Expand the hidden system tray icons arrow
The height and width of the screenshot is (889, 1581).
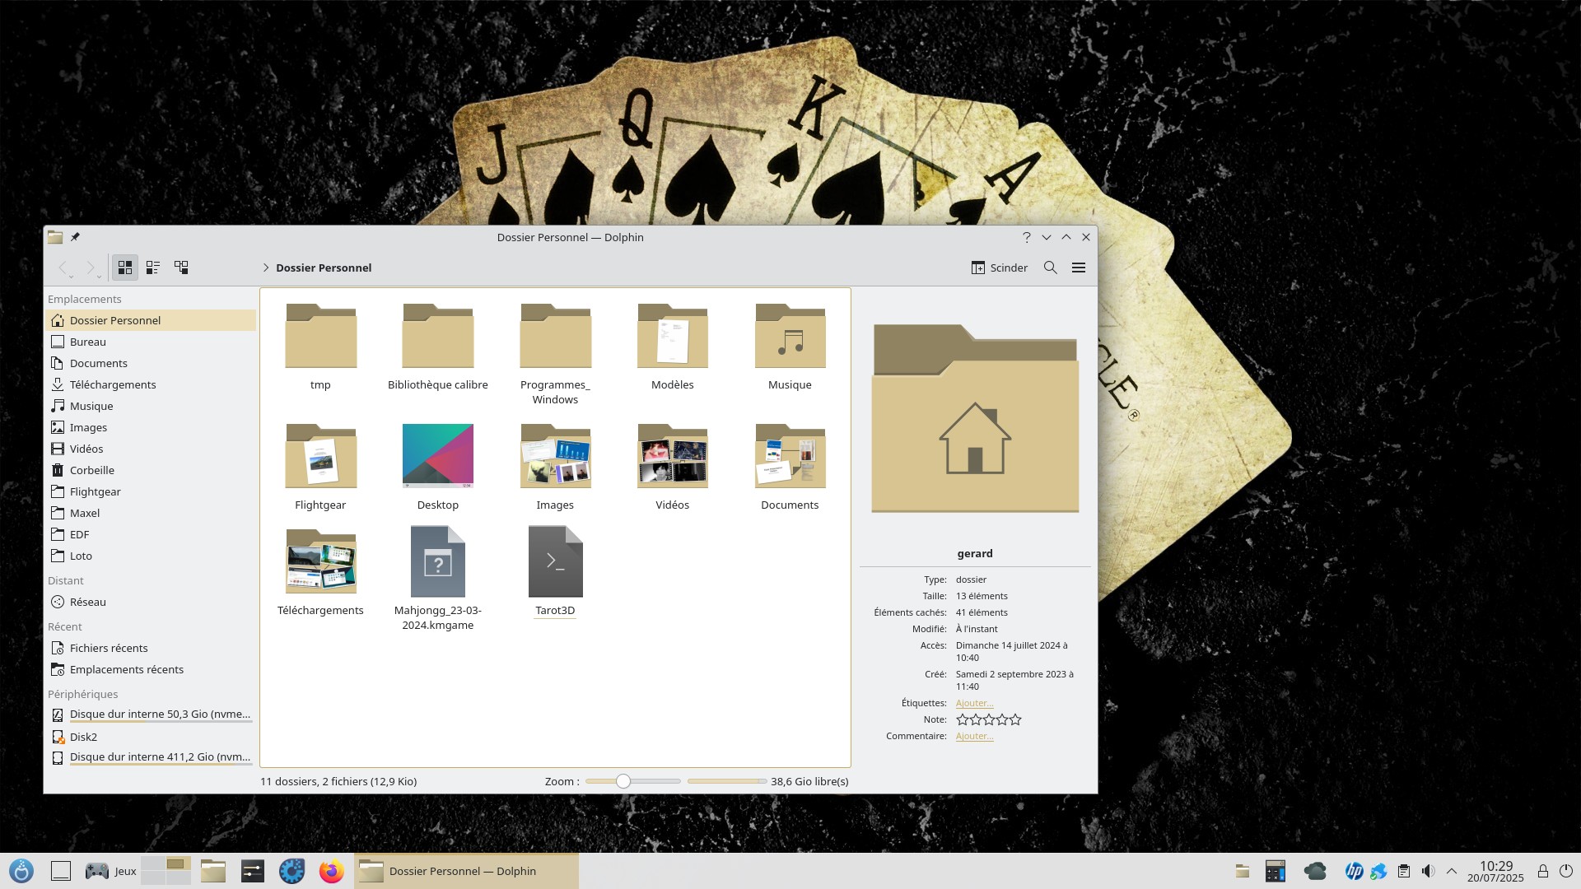click(x=1452, y=871)
